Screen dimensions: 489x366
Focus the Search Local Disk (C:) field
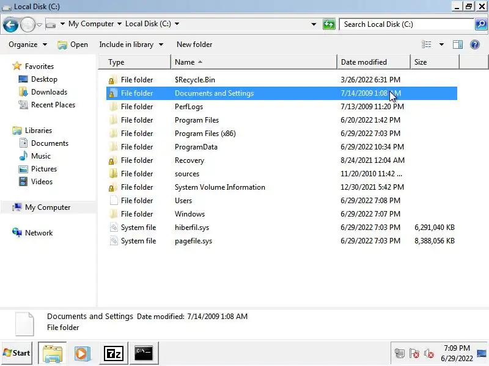tap(406, 24)
